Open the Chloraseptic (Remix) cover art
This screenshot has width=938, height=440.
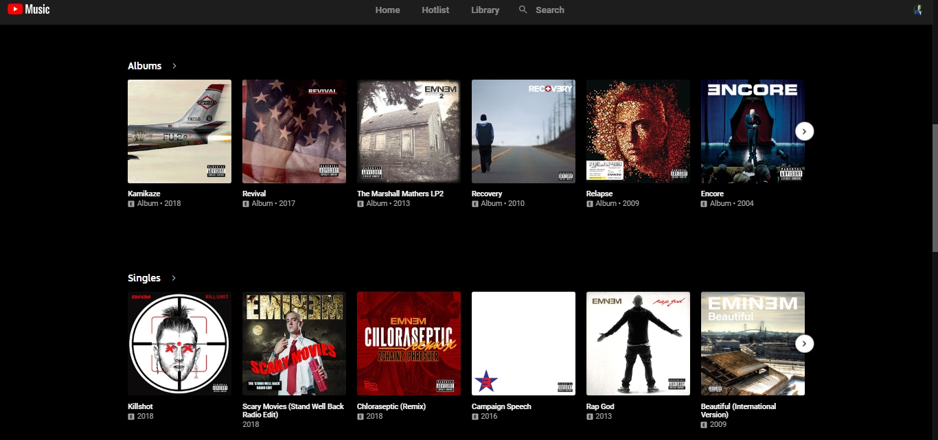coord(409,343)
